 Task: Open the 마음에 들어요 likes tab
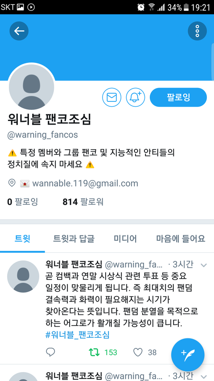click(181, 239)
